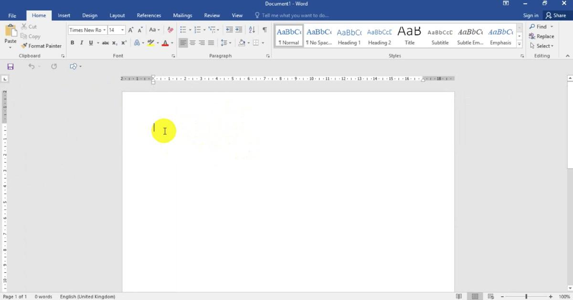Click the Paste clipboard icon

11,31
